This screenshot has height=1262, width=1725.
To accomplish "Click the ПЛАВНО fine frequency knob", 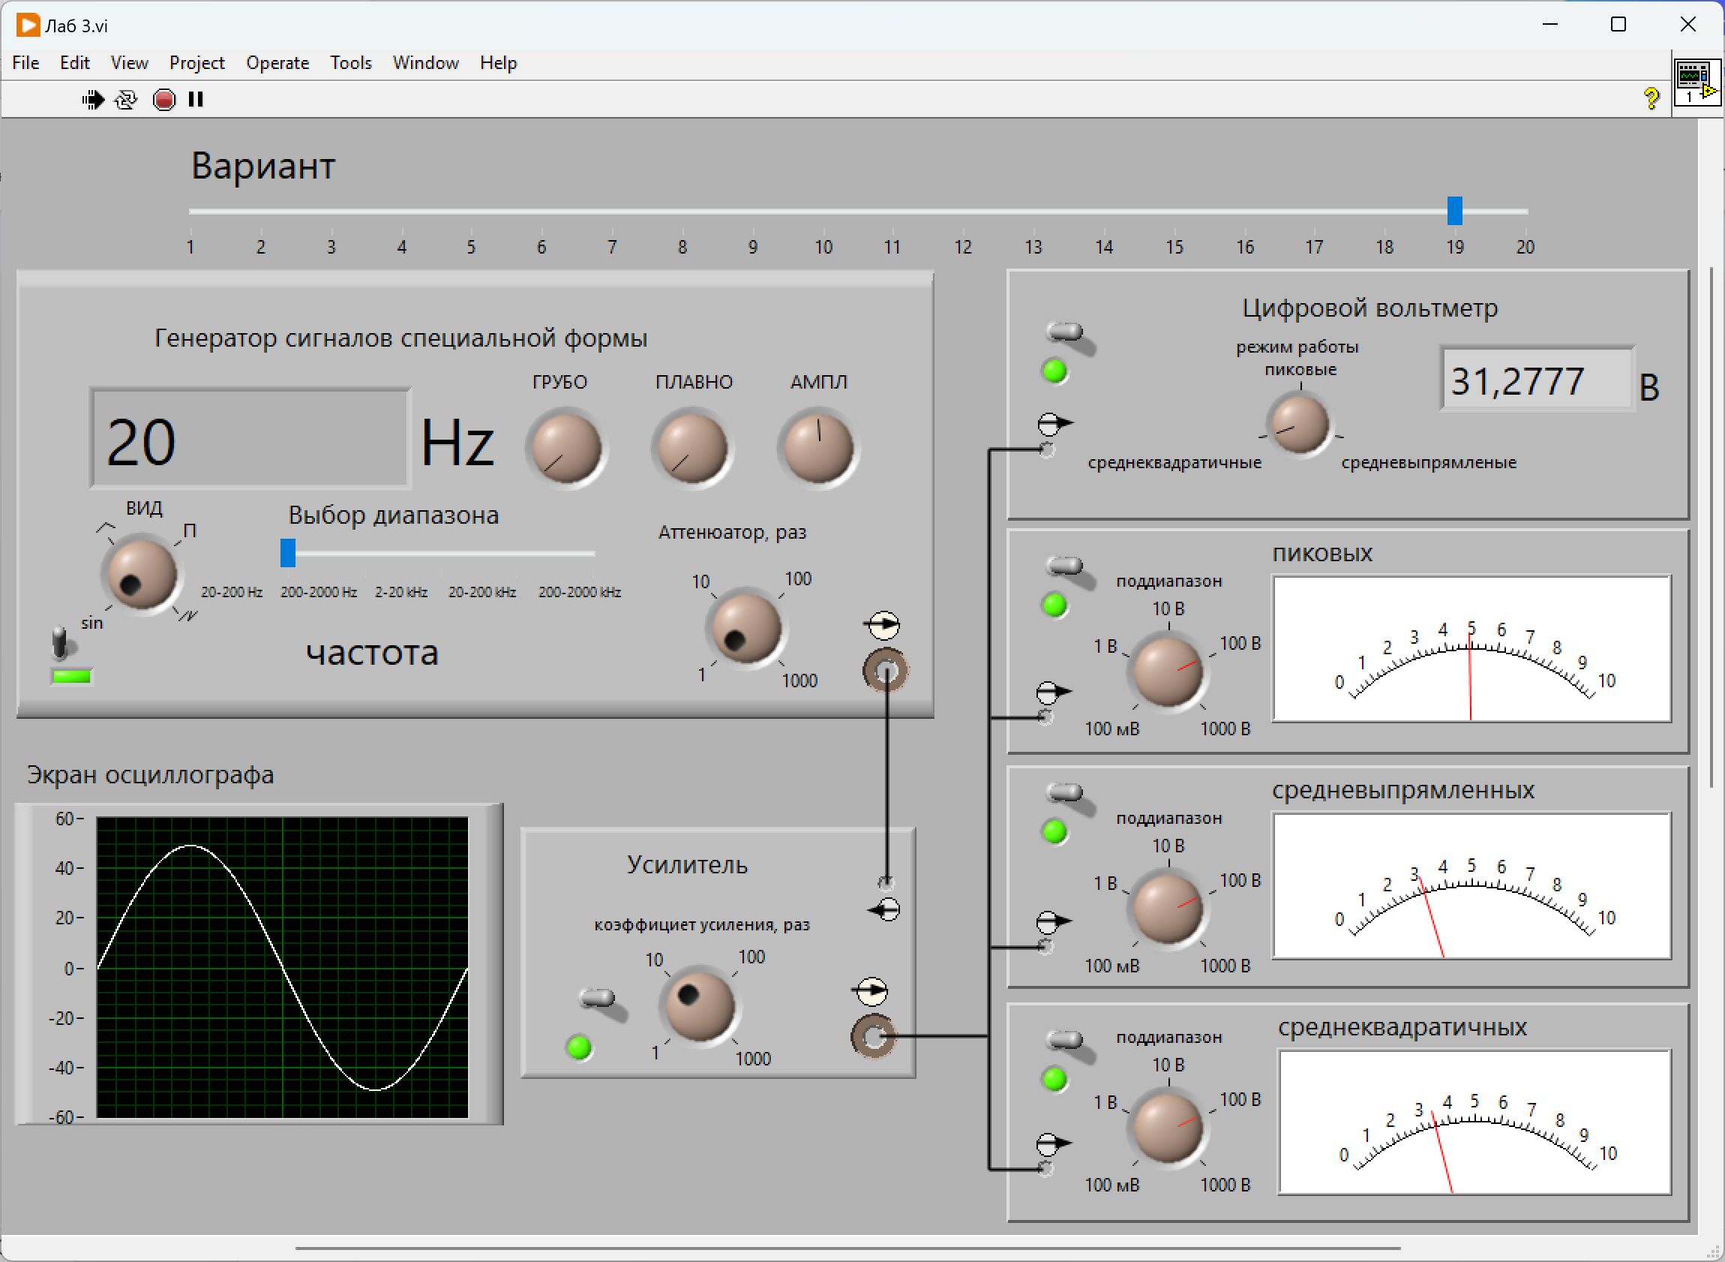I will click(691, 449).
